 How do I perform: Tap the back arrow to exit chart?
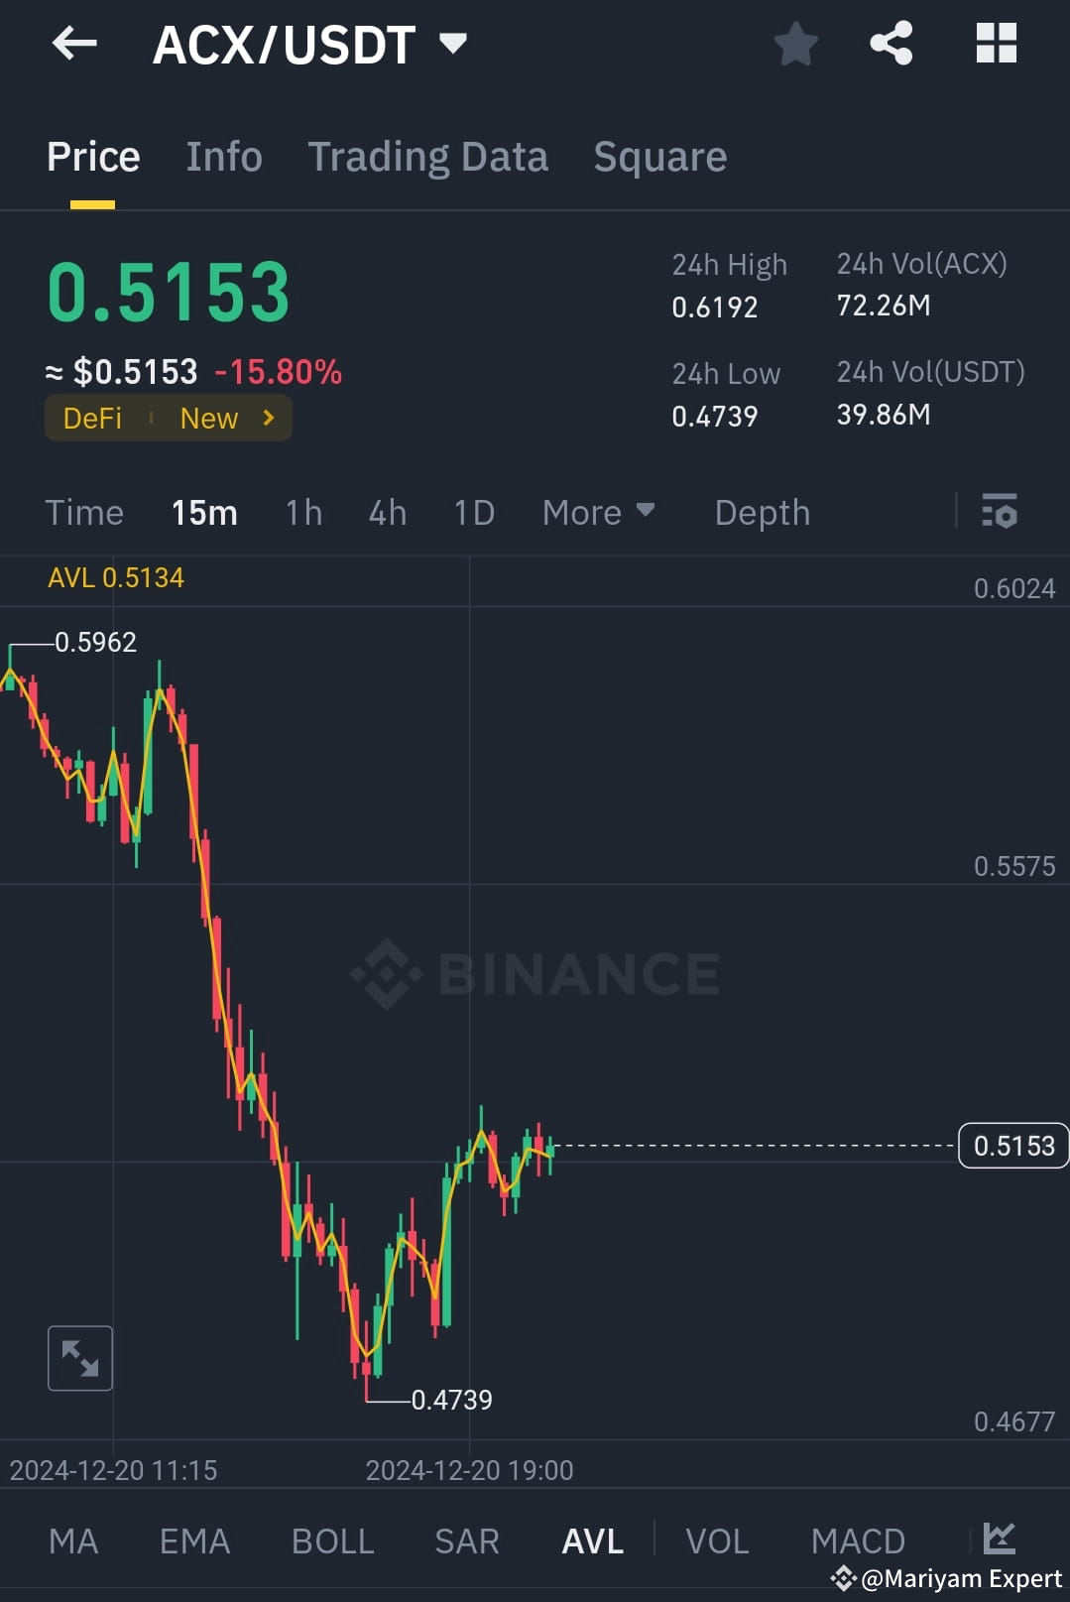[73, 44]
